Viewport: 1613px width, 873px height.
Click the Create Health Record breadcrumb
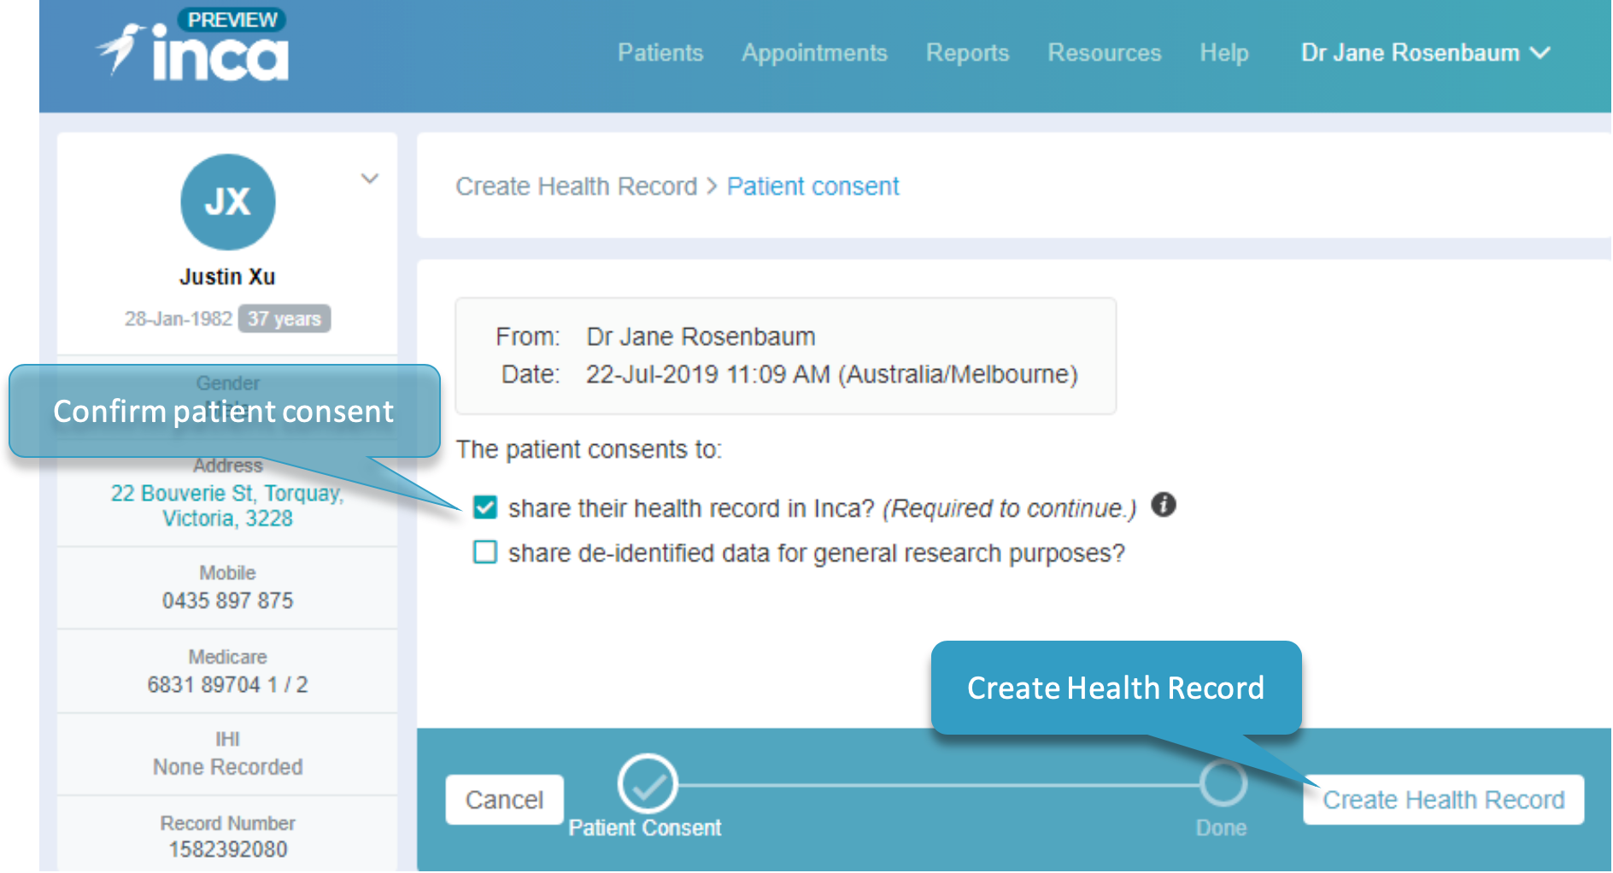[x=576, y=186]
